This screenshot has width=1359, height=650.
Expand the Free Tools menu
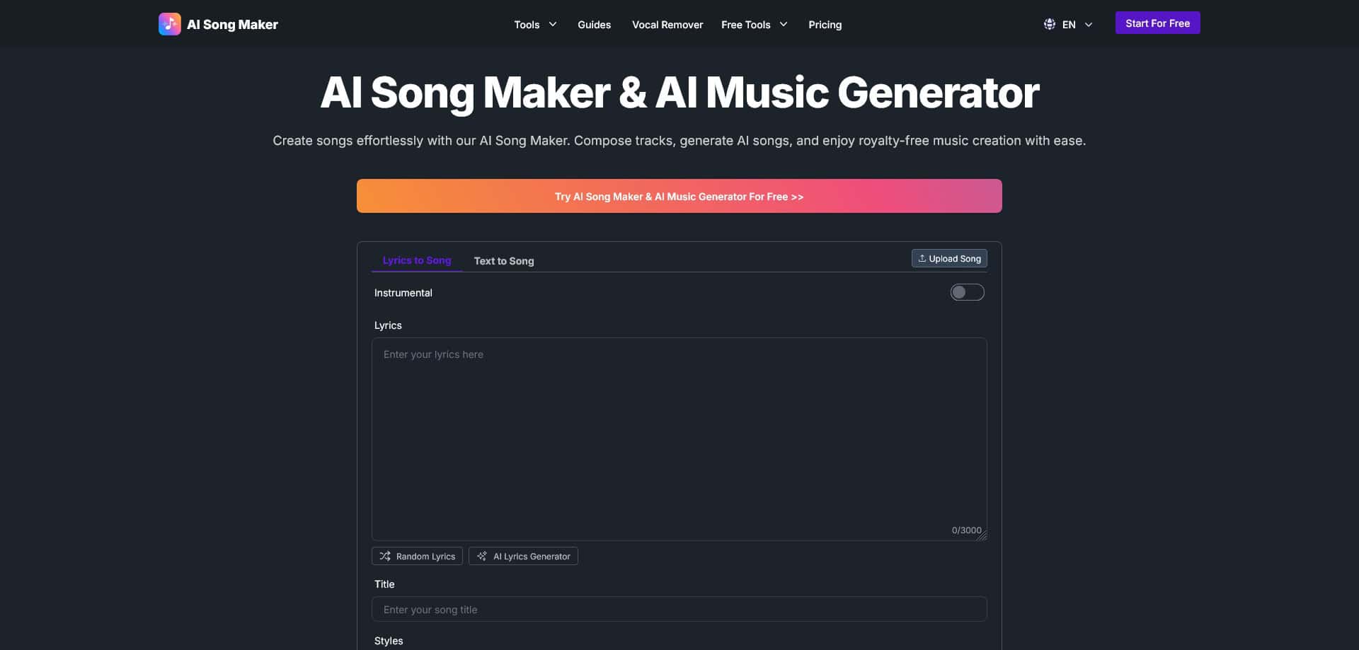coord(753,25)
